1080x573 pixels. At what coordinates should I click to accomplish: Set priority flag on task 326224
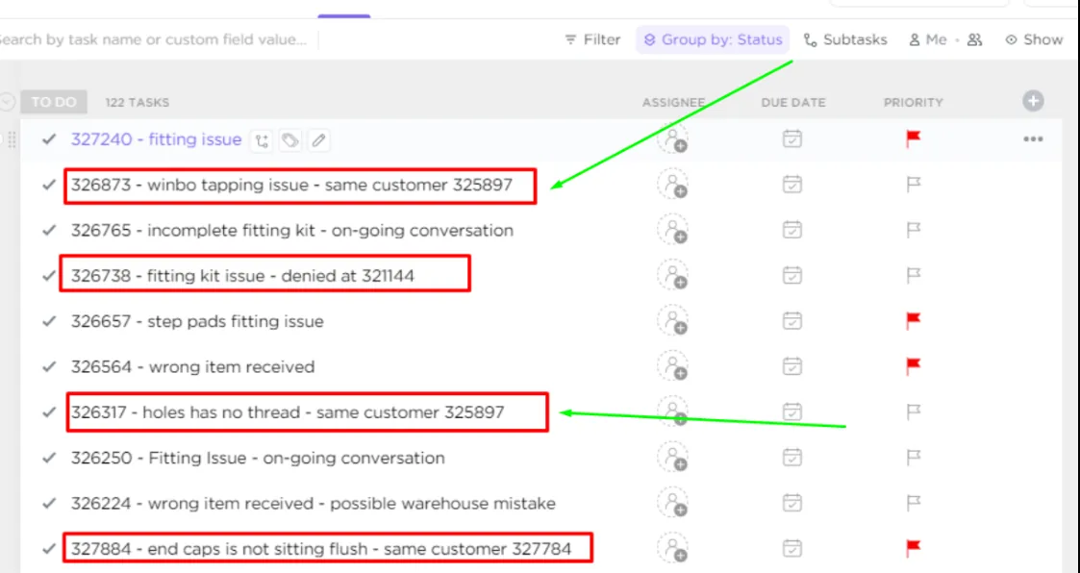pos(914,504)
